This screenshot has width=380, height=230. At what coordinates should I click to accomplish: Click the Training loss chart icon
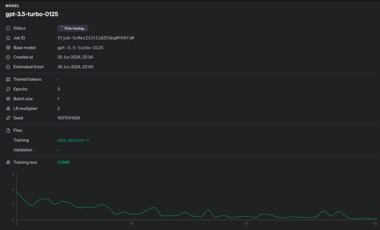8,162
